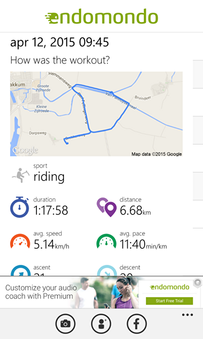Select the riding sport label

(x=49, y=177)
